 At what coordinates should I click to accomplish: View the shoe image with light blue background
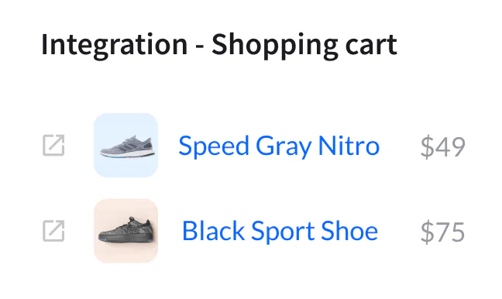click(125, 145)
